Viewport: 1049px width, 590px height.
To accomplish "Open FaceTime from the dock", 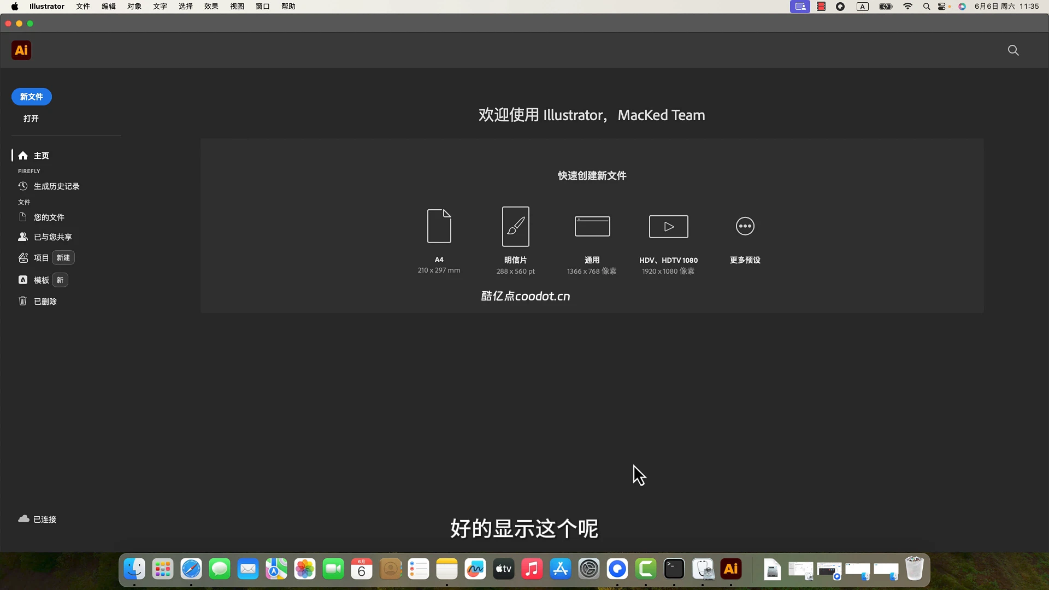I will click(x=333, y=569).
